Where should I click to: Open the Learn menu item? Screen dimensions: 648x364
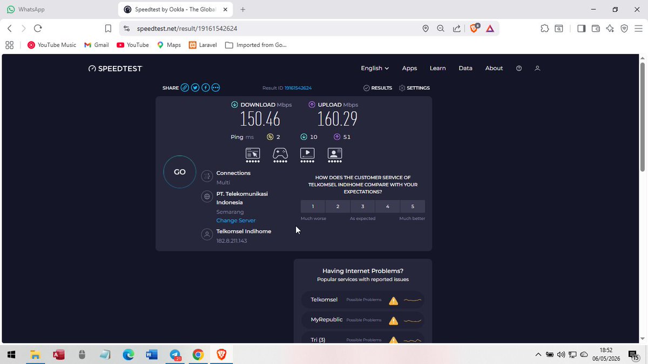pos(437,68)
